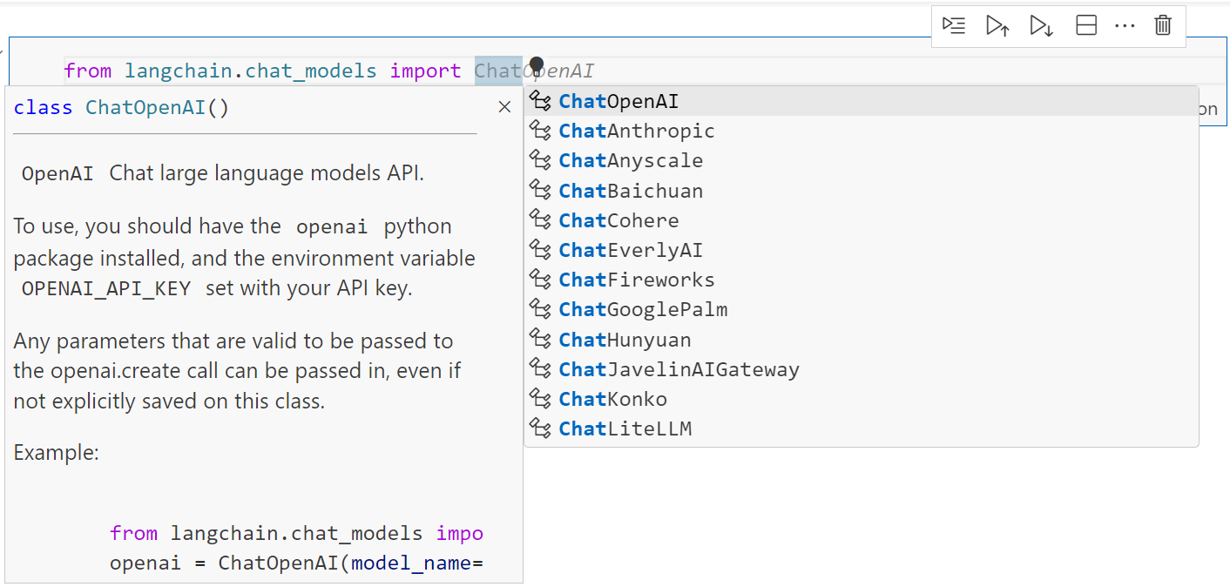Viewport: 1230px width, 587px height.
Task: Run cell by line toolbar icon
Action: click(954, 26)
